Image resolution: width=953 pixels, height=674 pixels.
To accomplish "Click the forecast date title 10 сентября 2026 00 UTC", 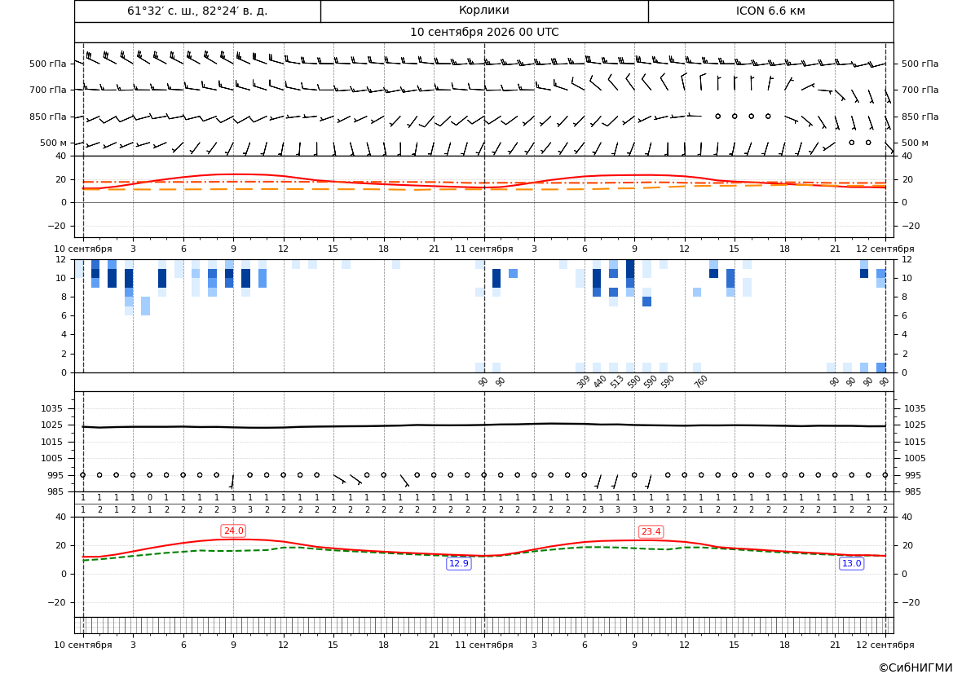I will (x=483, y=33).
